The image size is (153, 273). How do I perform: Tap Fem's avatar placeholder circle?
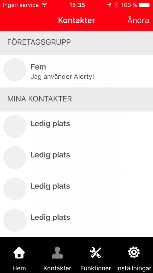coord(15,70)
